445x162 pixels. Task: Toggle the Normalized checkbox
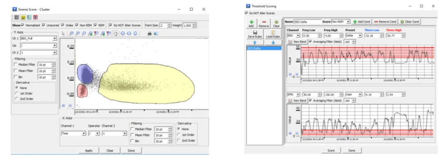click(23, 25)
